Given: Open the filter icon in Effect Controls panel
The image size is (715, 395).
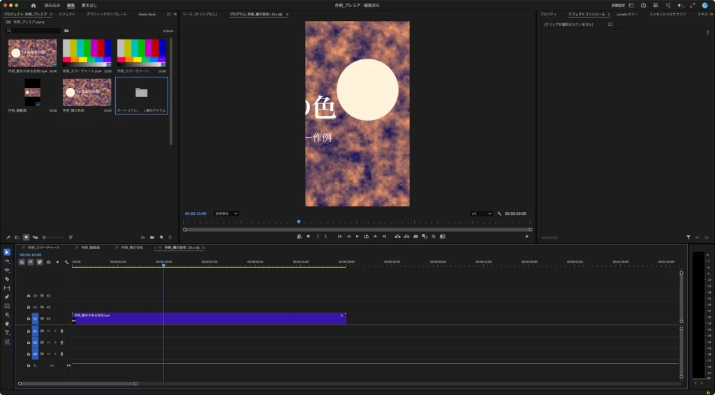Looking at the screenshot, I should [x=688, y=237].
